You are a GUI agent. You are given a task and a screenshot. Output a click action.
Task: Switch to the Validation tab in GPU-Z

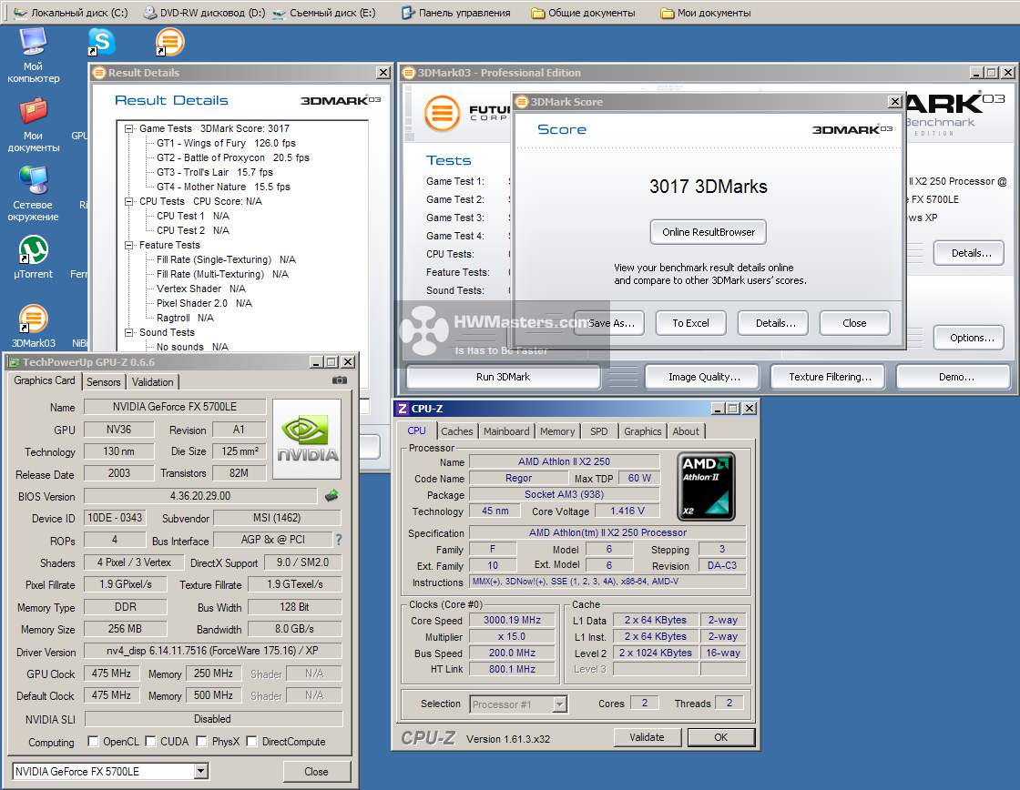(x=152, y=381)
